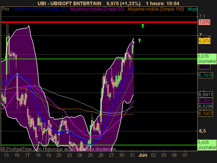The height and width of the screenshot is (163, 217).
Task: Select the green '6,876 Journalier' level label
Action: [x=207, y=59]
